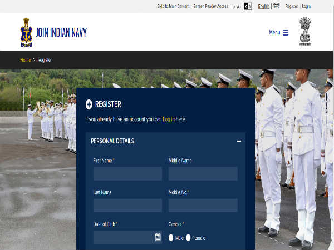Open Screen Reader Access link

pyautogui.click(x=210, y=6)
